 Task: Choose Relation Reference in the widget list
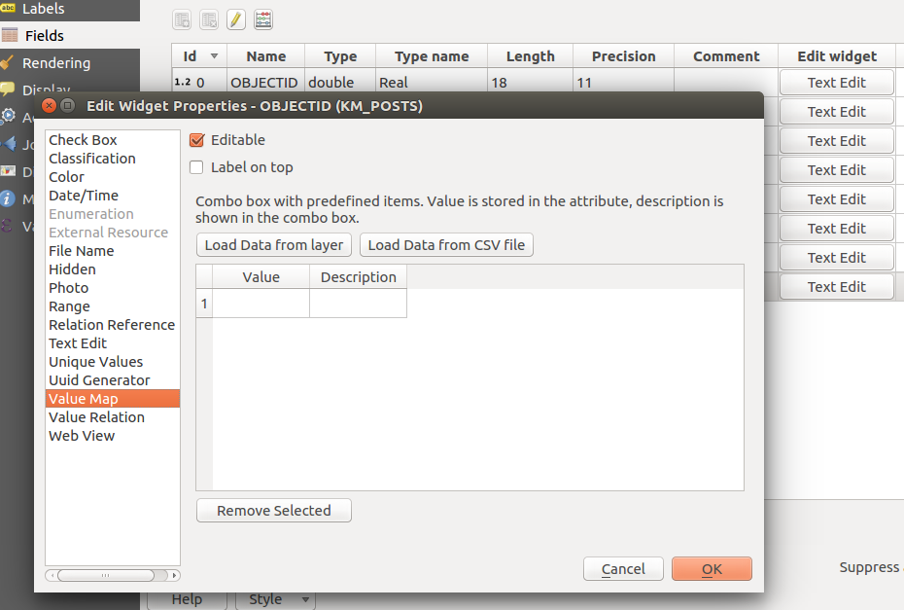(x=113, y=325)
